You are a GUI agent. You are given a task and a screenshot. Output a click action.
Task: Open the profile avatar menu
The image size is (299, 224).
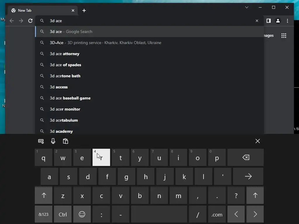coord(278,21)
